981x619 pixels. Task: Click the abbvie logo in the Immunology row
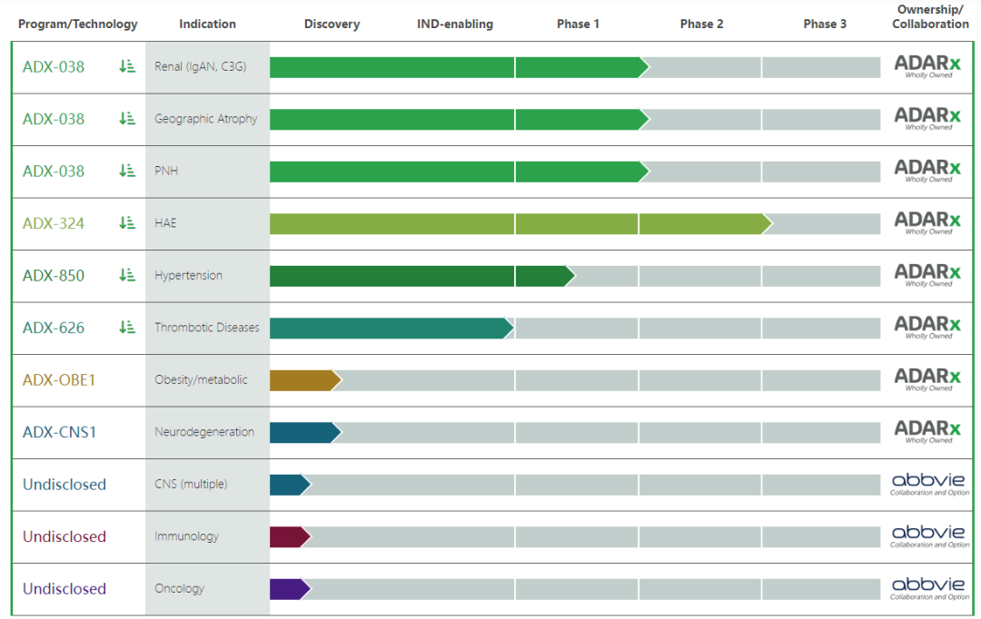pos(929,535)
